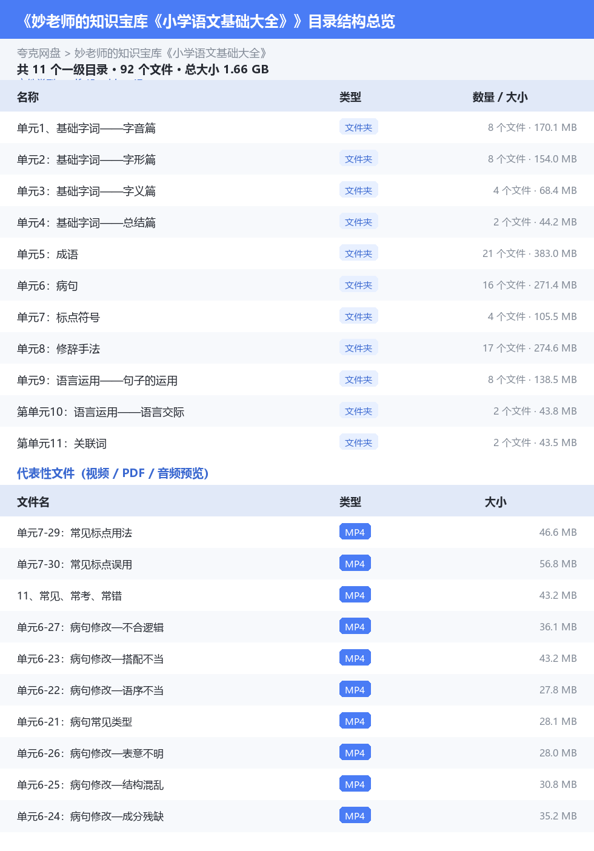Click the 大小 column header
The image size is (594, 851).
click(496, 502)
